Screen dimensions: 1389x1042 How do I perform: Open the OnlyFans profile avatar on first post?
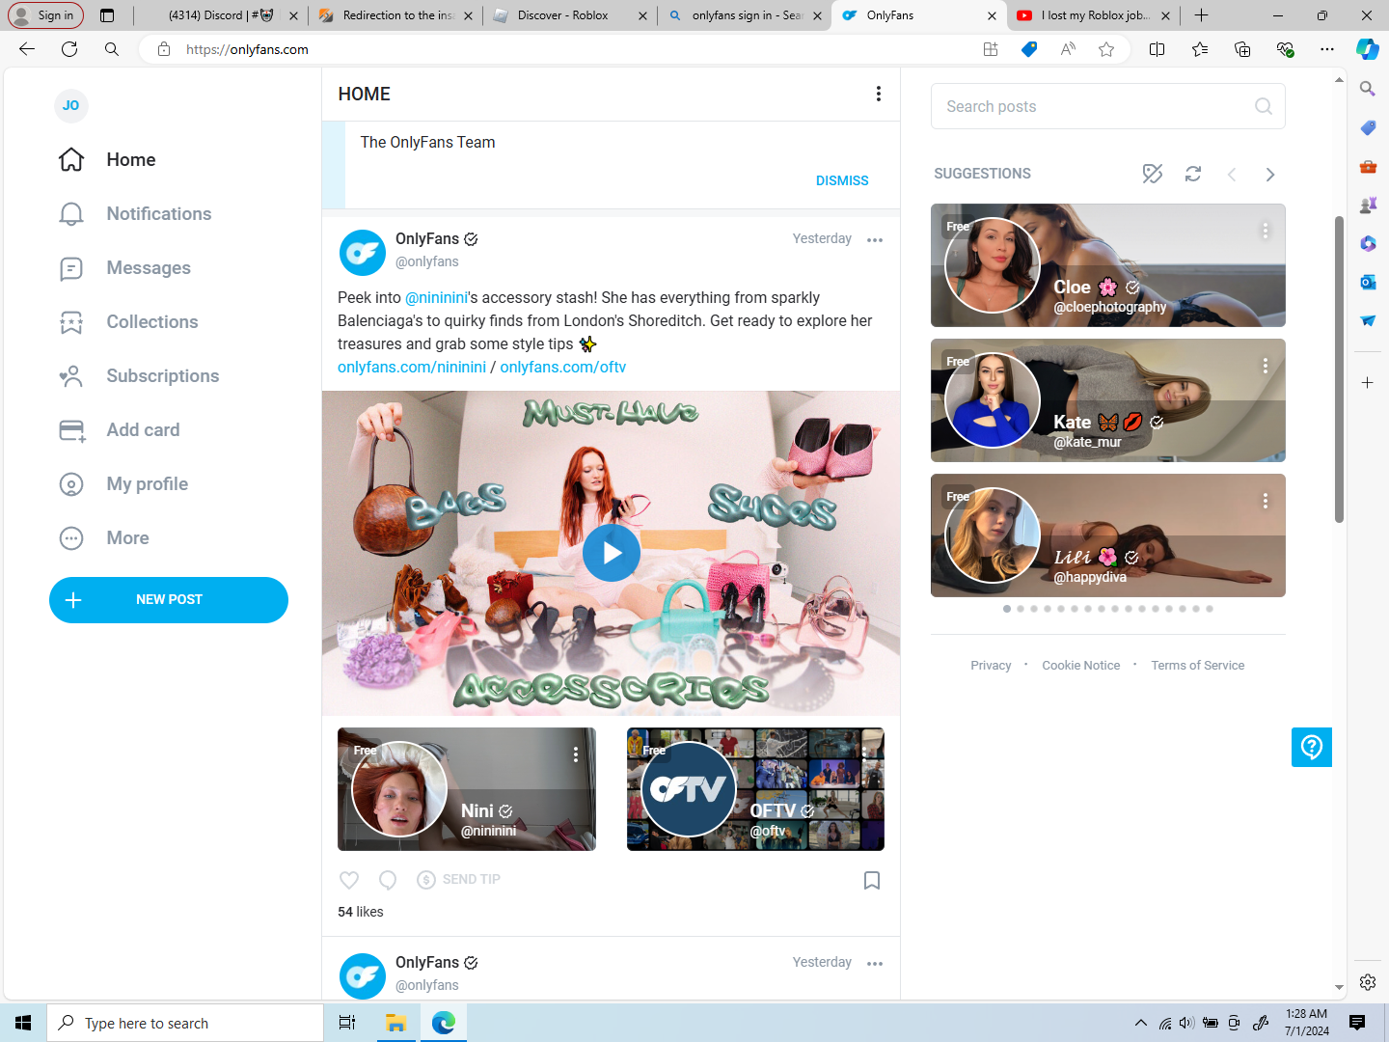pyautogui.click(x=363, y=253)
